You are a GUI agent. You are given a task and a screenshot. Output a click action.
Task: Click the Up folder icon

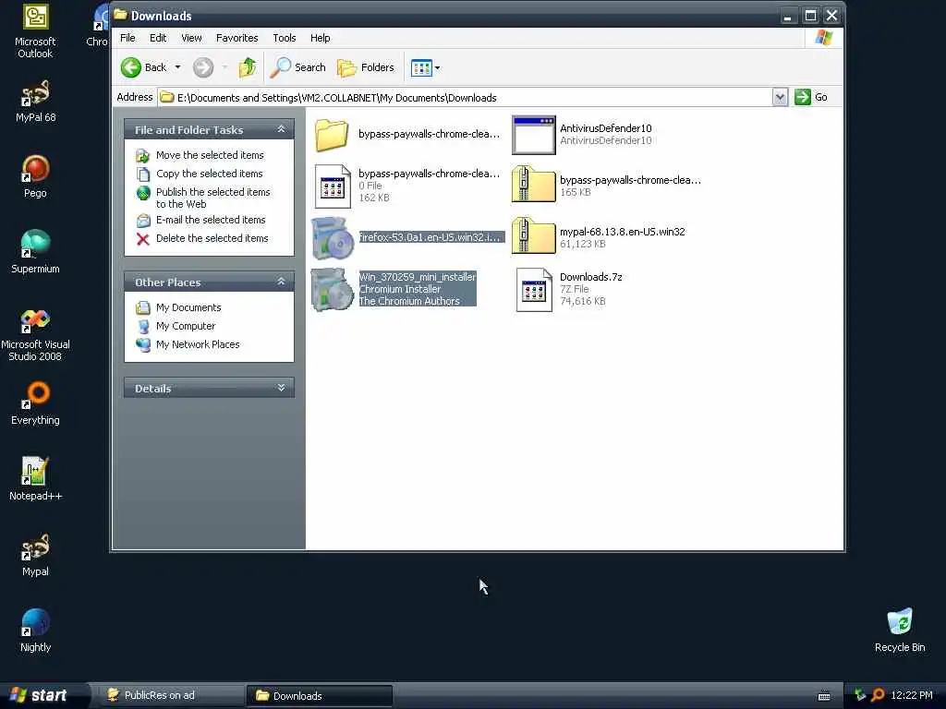[247, 67]
